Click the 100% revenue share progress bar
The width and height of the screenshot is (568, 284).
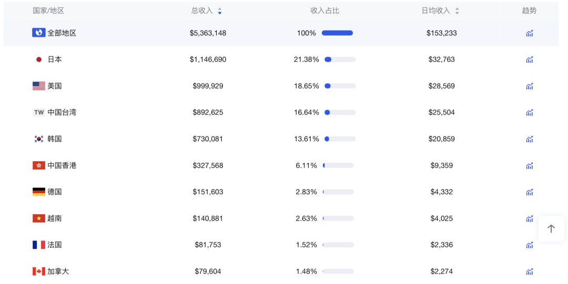coord(337,33)
